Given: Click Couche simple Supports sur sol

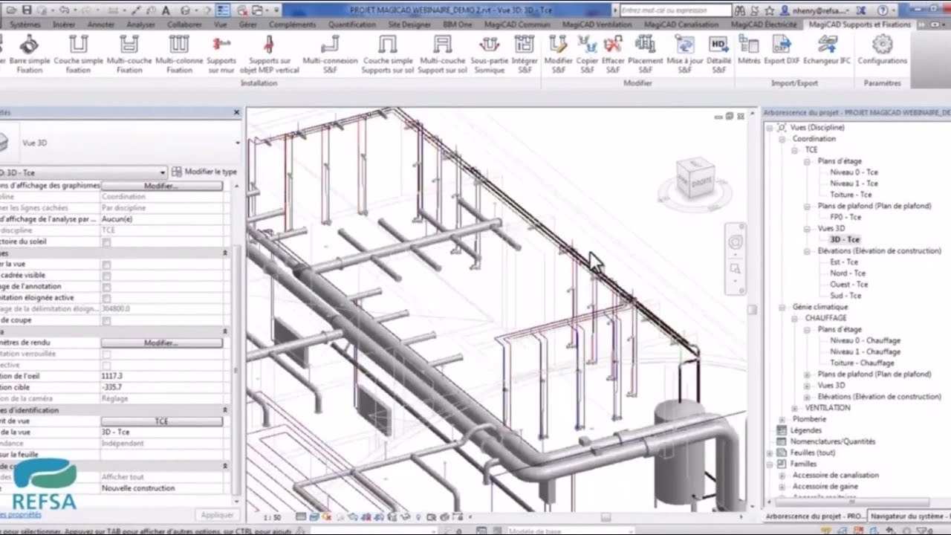Looking at the screenshot, I should [387, 53].
